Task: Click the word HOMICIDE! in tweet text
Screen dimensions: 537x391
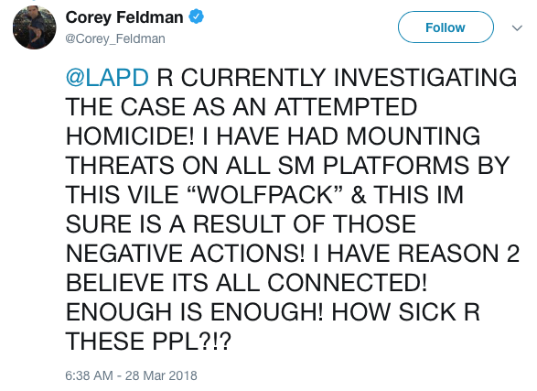Action: (130, 136)
